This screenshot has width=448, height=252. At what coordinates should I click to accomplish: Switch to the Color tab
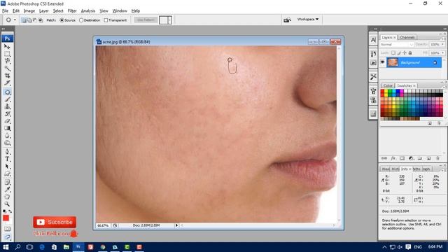click(388, 85)
